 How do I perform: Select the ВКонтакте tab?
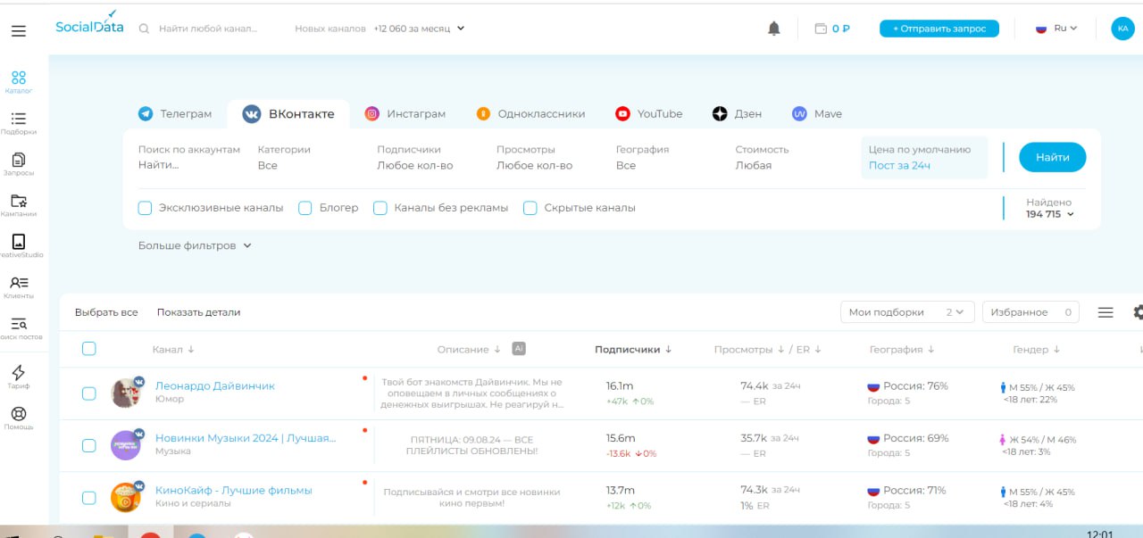289,114
